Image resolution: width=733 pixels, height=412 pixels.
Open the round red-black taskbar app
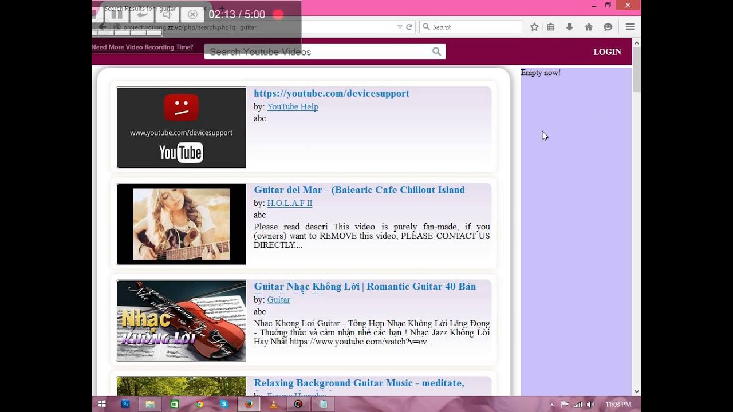(x=298, y=404)
